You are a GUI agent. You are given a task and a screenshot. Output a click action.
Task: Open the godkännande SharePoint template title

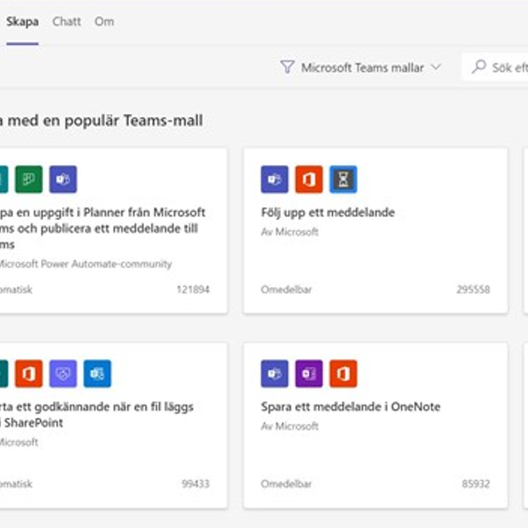(x=97, y=414)
